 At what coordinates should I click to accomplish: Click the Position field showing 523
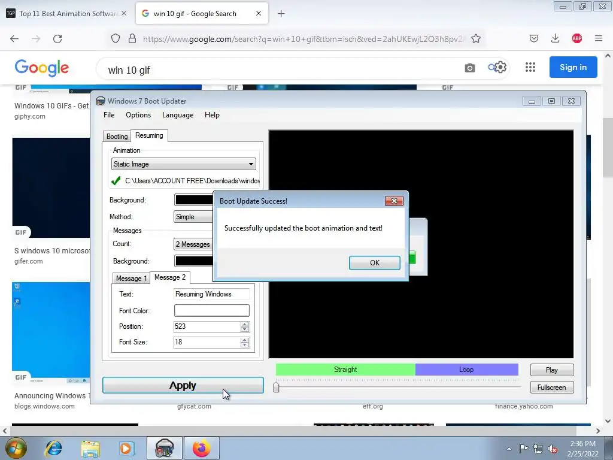click(207, 326)
